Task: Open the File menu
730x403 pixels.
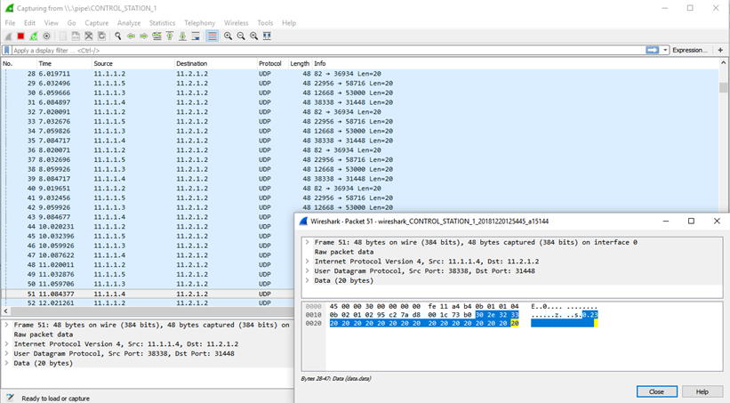Action: point(10,23)
